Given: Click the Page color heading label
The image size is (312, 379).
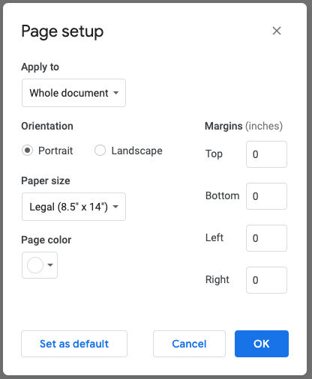Looking at the screenshot, I should pos(46,240).
